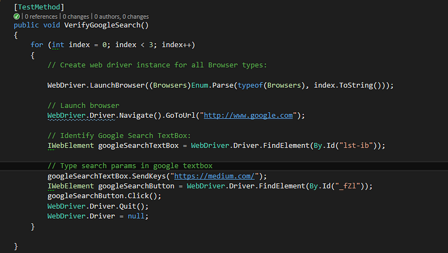Click the "Type search params" comment line
The height and width of the screenshot is (253, 448).
pos(130,165)
